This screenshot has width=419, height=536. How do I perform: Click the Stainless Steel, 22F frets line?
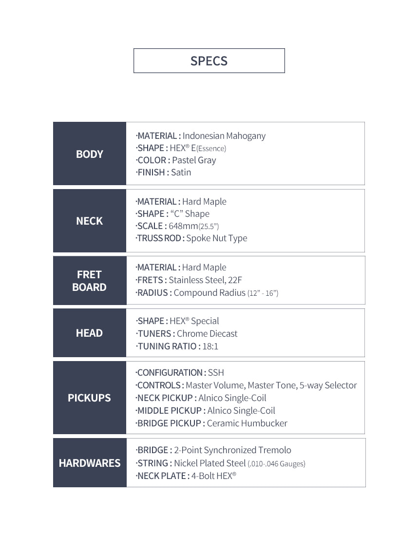pos(189,280)
